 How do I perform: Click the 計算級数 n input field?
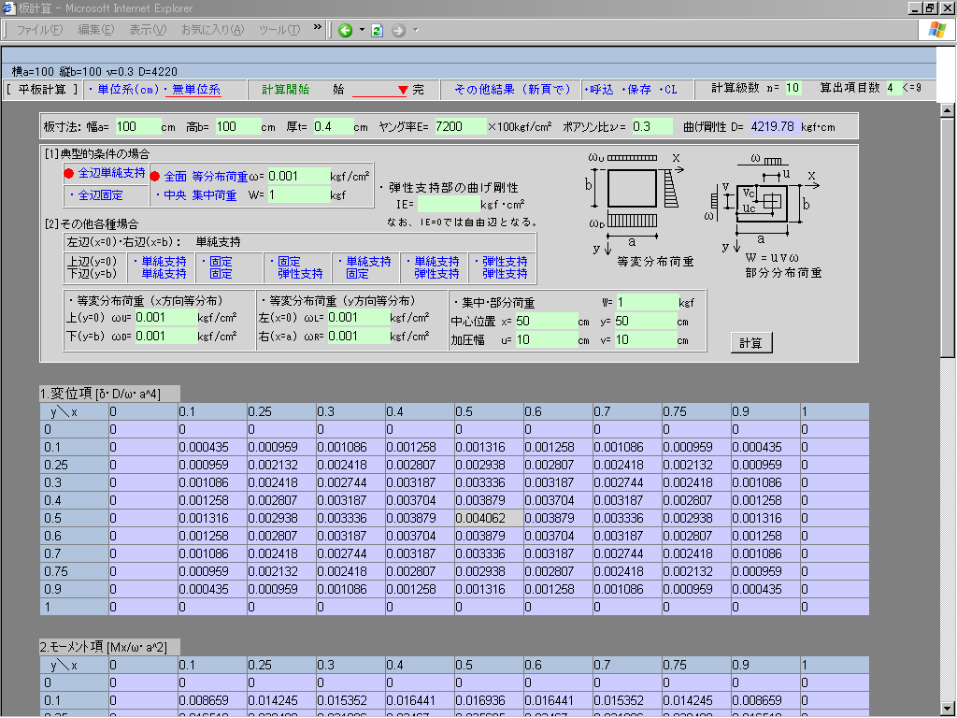pyautogui.click(x=793, y=89)
